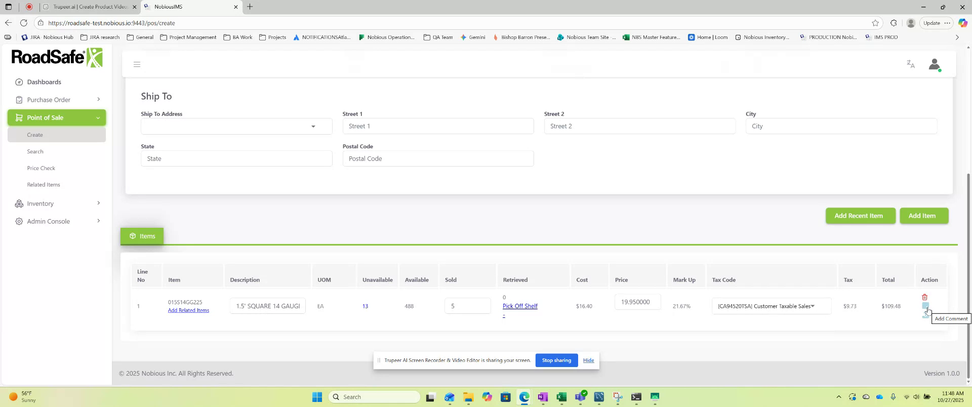
Task: Open Microsoft Teams from the taskbar
Action: click(x=580, y=397)
